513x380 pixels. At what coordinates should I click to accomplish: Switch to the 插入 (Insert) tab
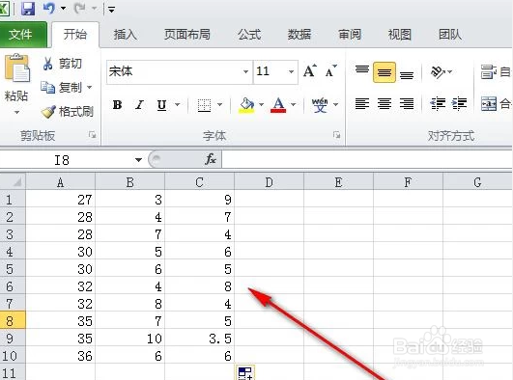(x=125, y=35)
